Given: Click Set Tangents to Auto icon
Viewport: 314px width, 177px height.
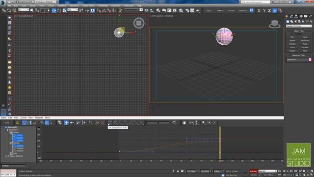Looking at the screenshot, I should tap(110, 122).
